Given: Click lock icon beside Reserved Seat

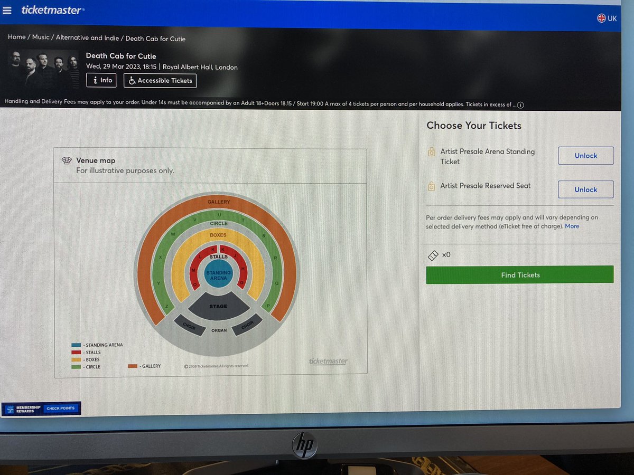Looking at the screenshot, I should [431, 186].
